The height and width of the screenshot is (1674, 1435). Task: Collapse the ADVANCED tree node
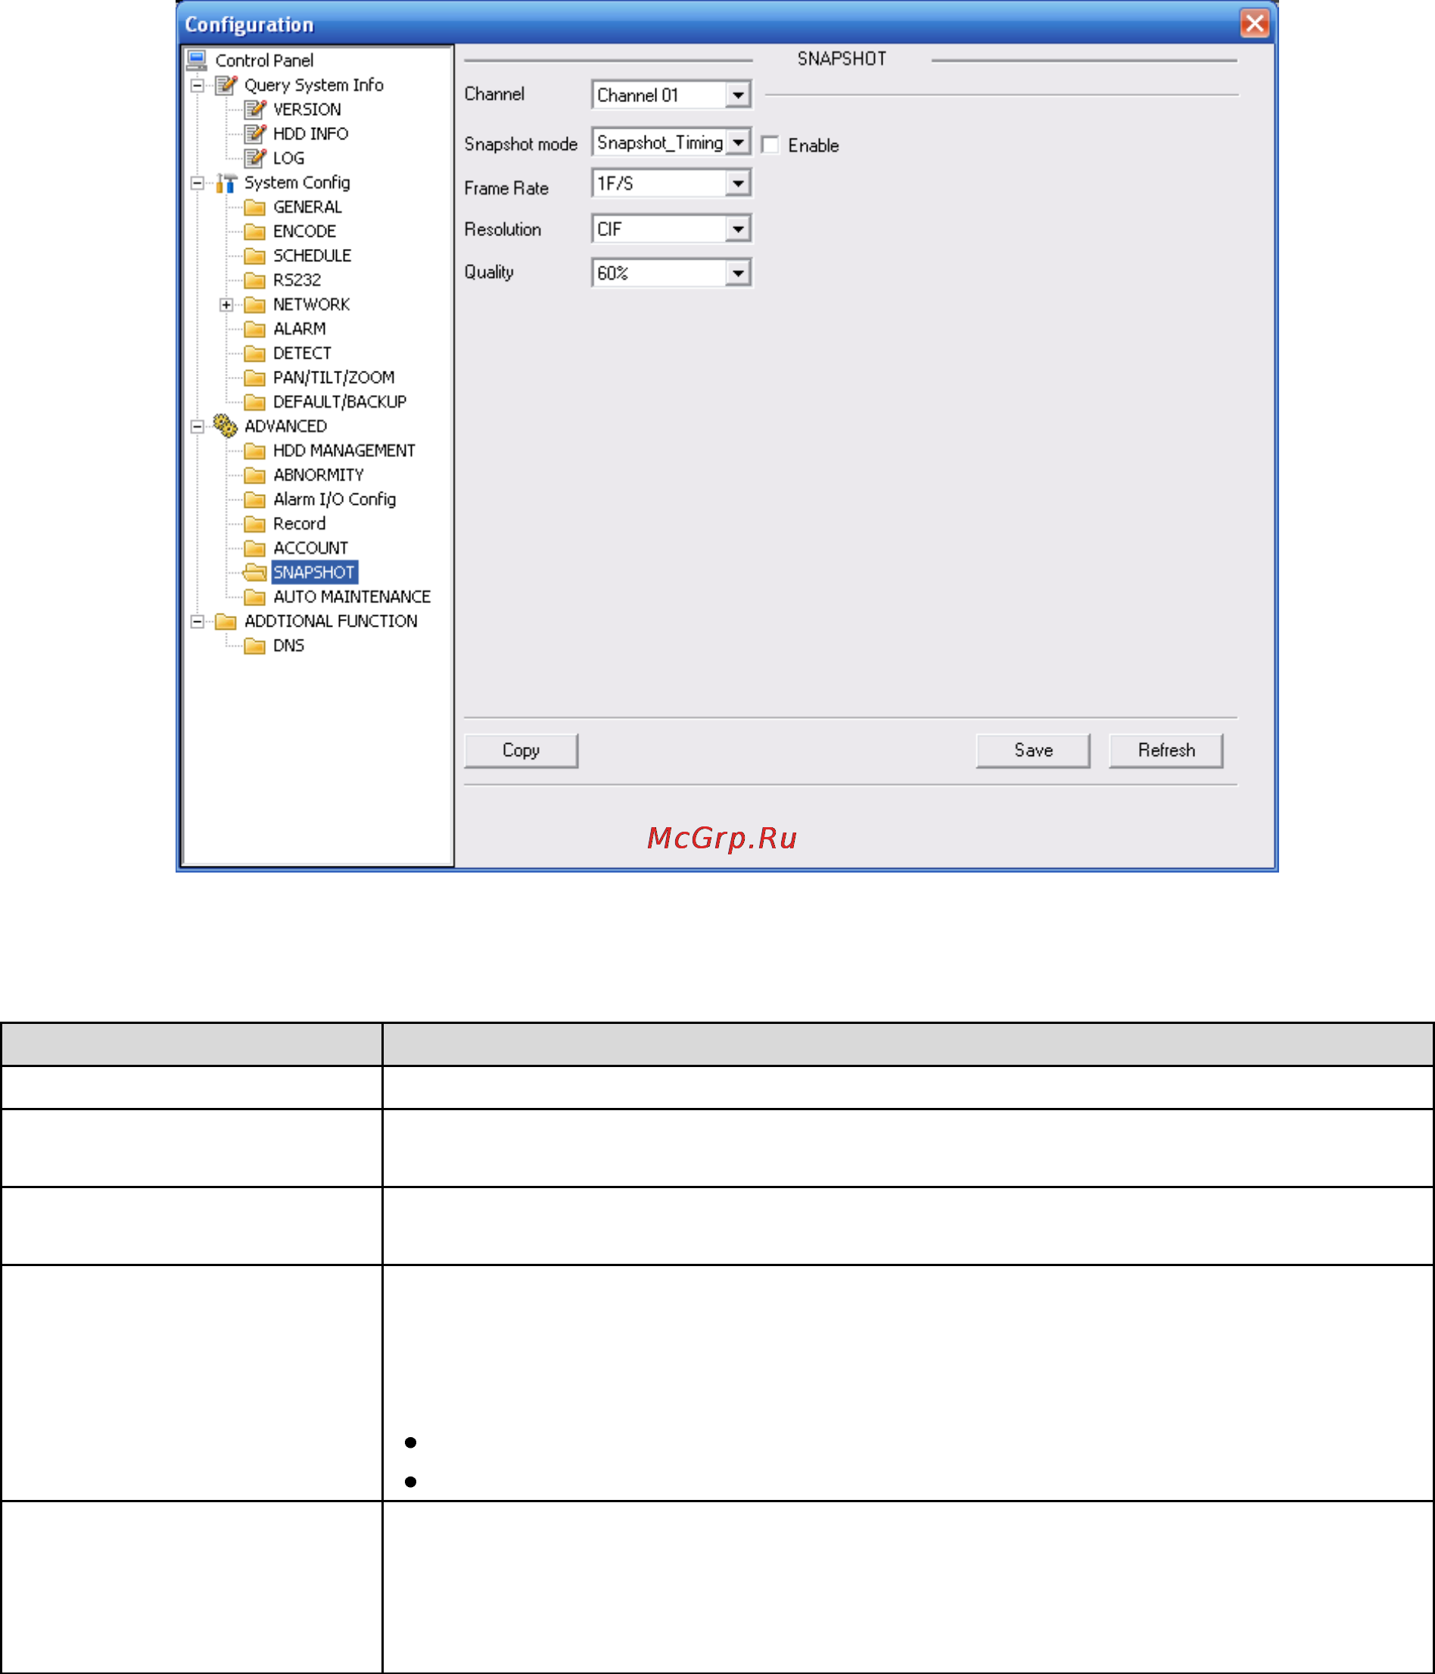pyautogui.click(x=197, y=427)
